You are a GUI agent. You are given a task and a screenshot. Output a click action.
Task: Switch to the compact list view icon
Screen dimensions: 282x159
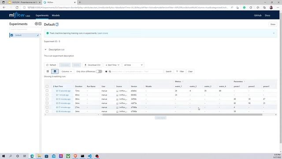click(48, 72)
